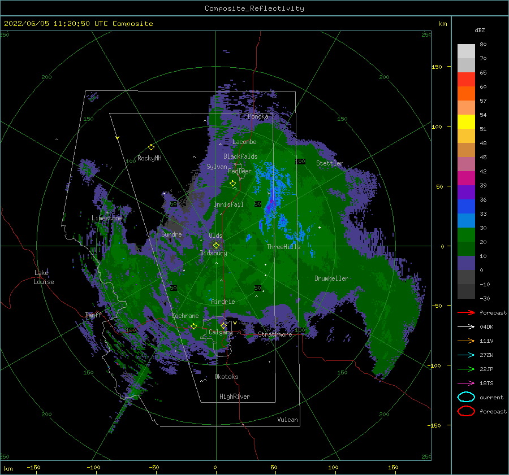Select the 33 dBZ blue color swatch
The width and height of the screenshot is (509, 475).
pyautogui.click(x=466, y=220)
